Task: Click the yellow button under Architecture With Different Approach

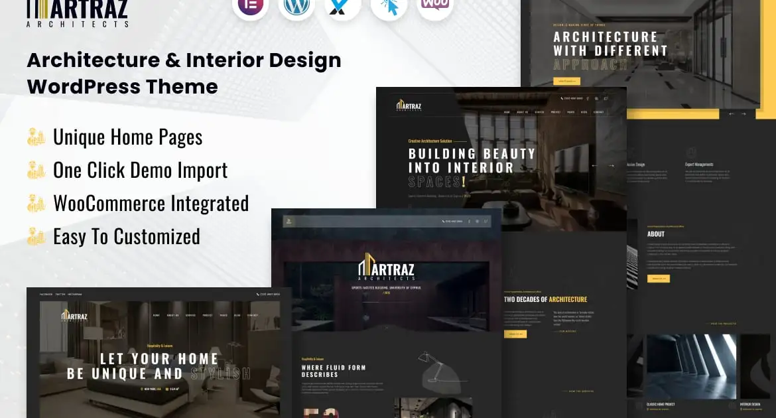Action: [566, 81]
